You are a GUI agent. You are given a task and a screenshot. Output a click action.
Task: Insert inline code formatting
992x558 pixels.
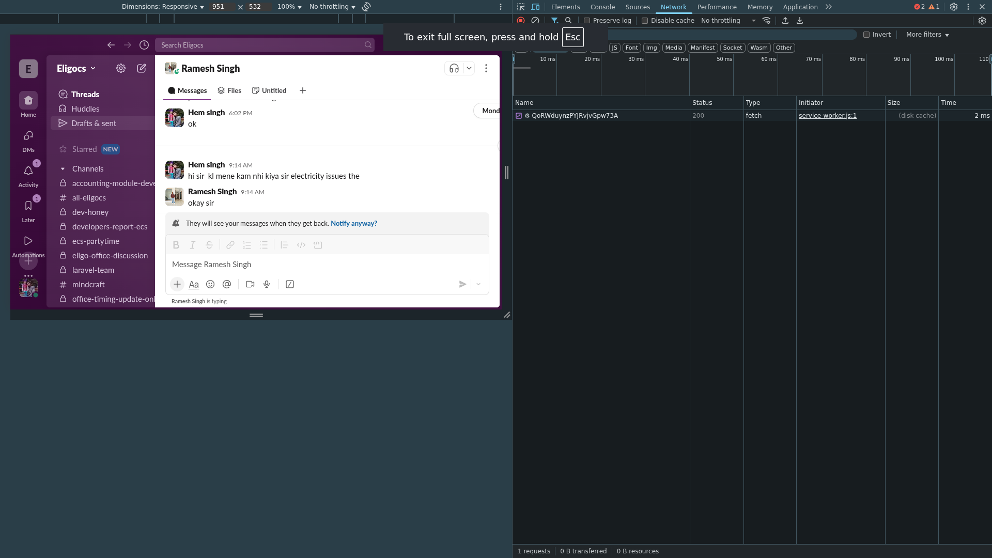301,245
